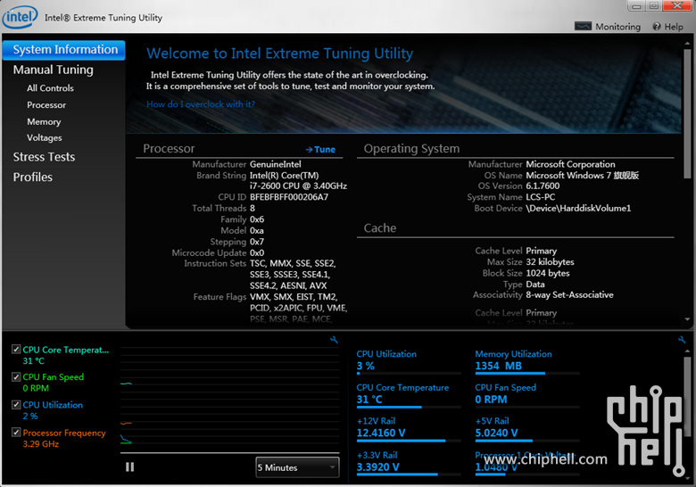Image resolution: width=696 pixels, height=487 pixels.
Task: Click the Help question mark icon
Action: [x=657, y=27]
